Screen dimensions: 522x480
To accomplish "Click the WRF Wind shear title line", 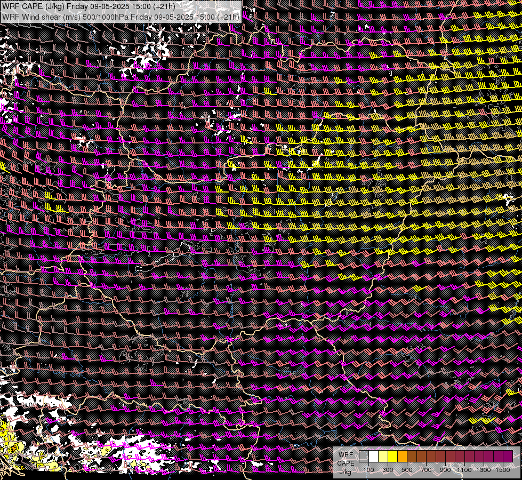I will (x=121, y=17).
